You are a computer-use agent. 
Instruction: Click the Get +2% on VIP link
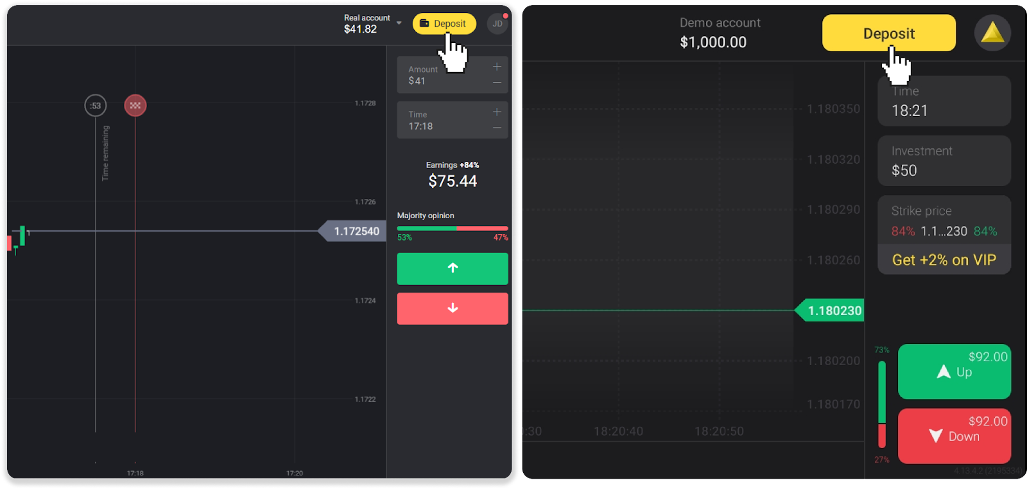[944, 260]
